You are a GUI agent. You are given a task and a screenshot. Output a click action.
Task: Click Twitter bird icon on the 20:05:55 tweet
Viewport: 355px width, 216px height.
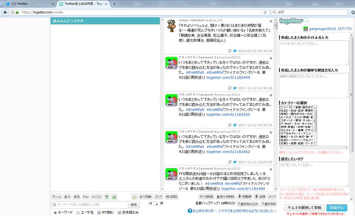[x=235, y=162]
